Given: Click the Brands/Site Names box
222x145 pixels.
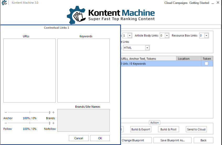Looking at the screenshot, I should 84,120.
